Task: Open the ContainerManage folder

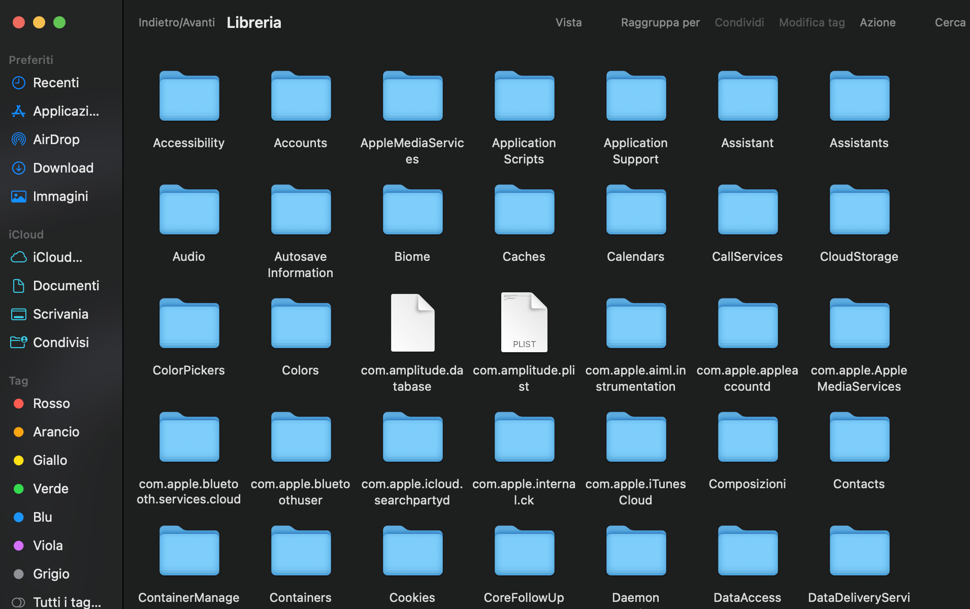Action: (x=188, y=551)
